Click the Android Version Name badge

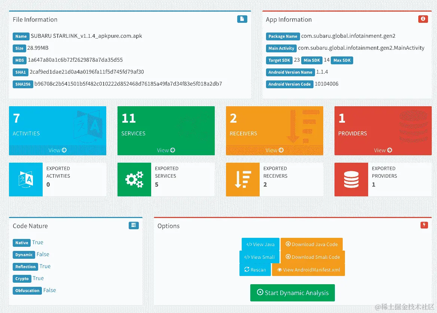(x=290, y=72)
